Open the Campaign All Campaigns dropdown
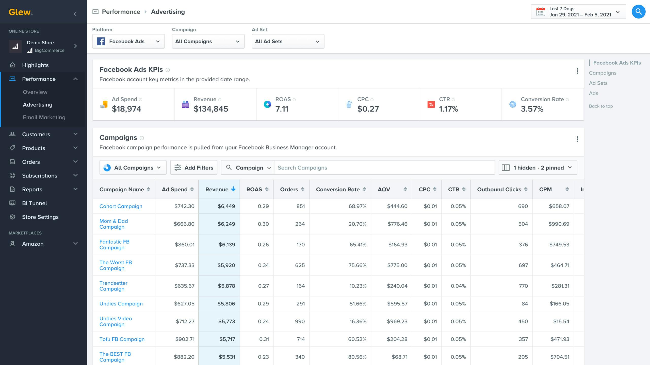650x365 pixels. point(208,41)
